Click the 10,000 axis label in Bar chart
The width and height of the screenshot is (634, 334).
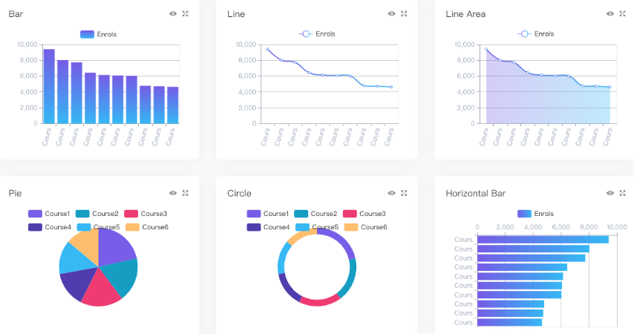pos(27,45)
